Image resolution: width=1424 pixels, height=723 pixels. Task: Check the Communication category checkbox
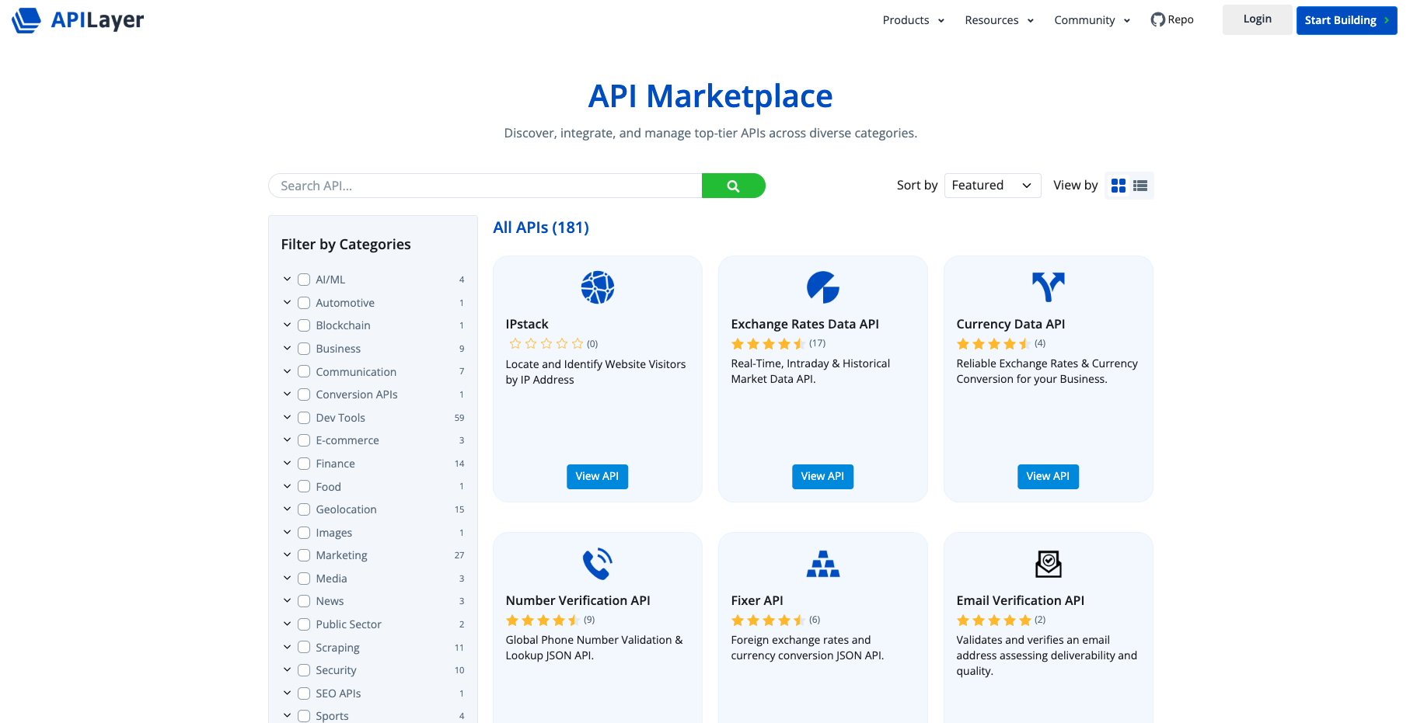coord(304,372)
